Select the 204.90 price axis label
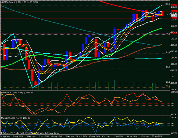This screenshot has height=138, width=178. pos(174,58)
